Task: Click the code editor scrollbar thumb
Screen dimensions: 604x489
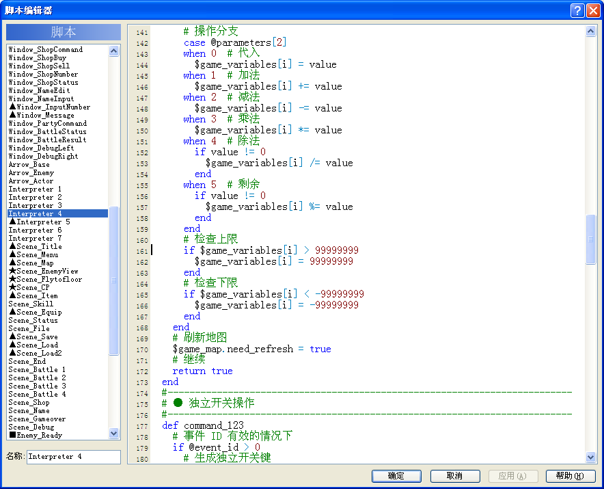Action: 590,239
